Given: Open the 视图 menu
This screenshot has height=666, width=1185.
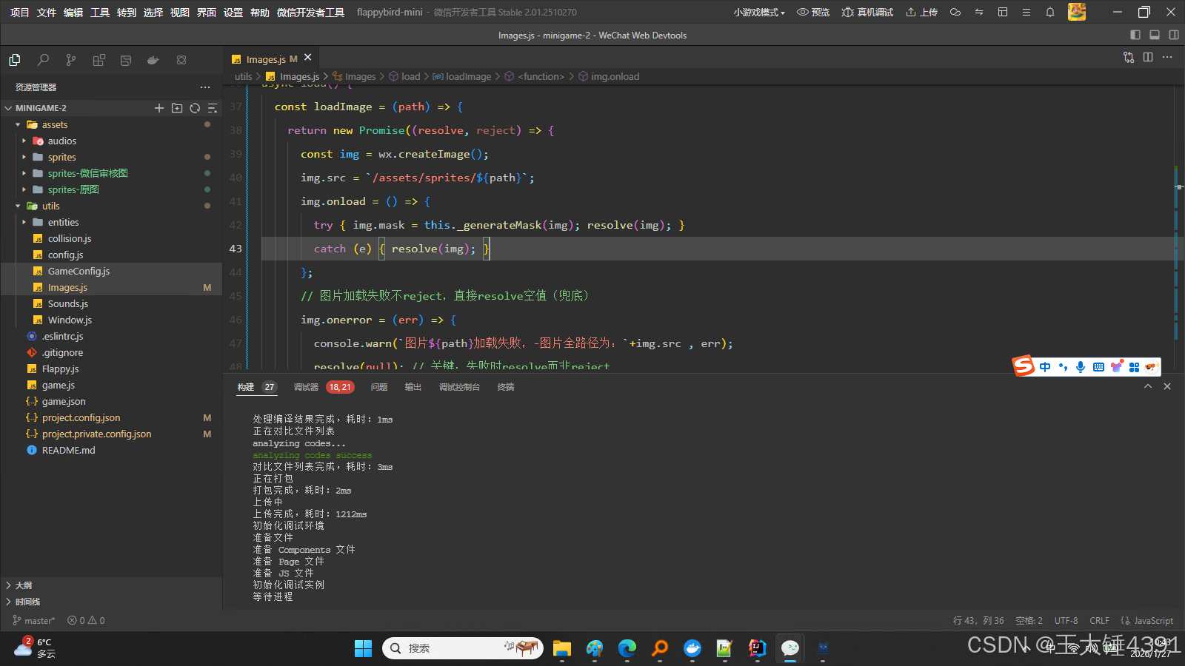Looking at the screenshot, I should 180,12.
